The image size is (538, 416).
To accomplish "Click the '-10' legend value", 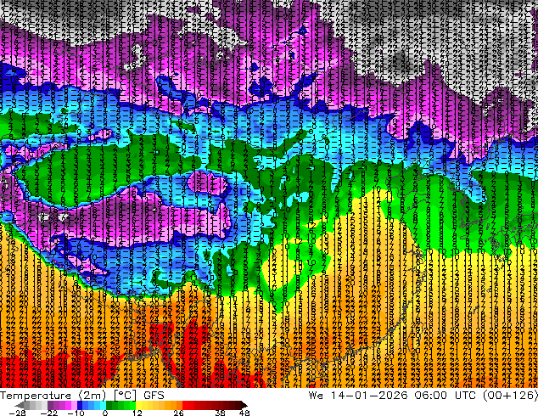I will (76, 413).
